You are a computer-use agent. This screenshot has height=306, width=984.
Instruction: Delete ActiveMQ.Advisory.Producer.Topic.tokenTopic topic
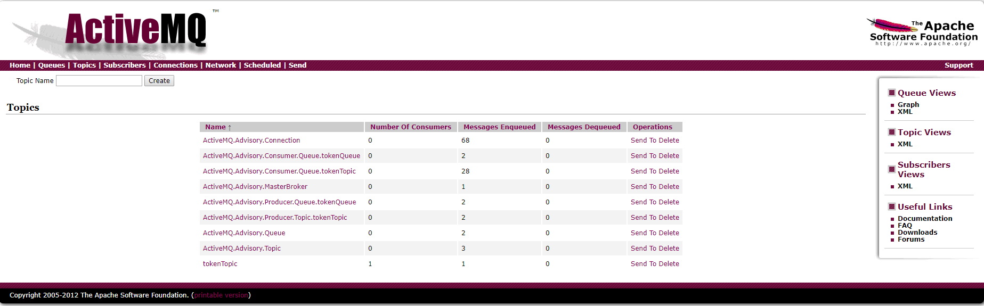click(669, 218)
